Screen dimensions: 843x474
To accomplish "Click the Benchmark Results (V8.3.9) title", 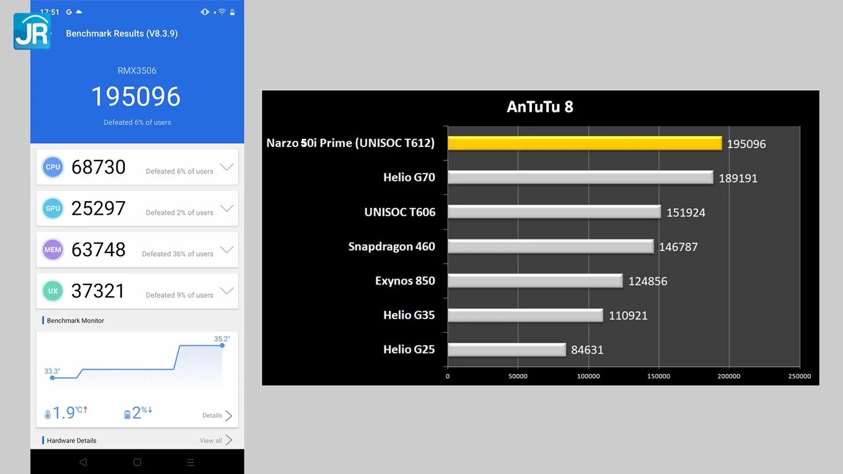I will tap(122, 33).
